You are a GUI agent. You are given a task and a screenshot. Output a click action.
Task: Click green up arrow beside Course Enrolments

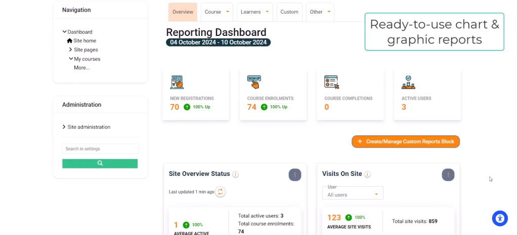point(264,107)
